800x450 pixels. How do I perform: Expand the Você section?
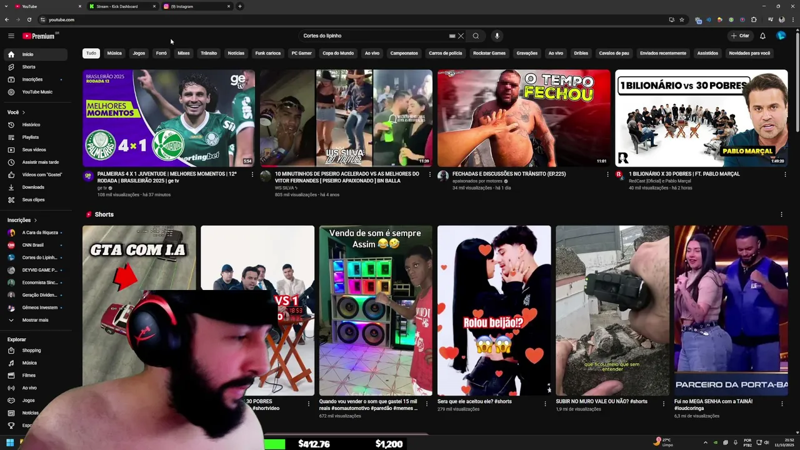16,112
